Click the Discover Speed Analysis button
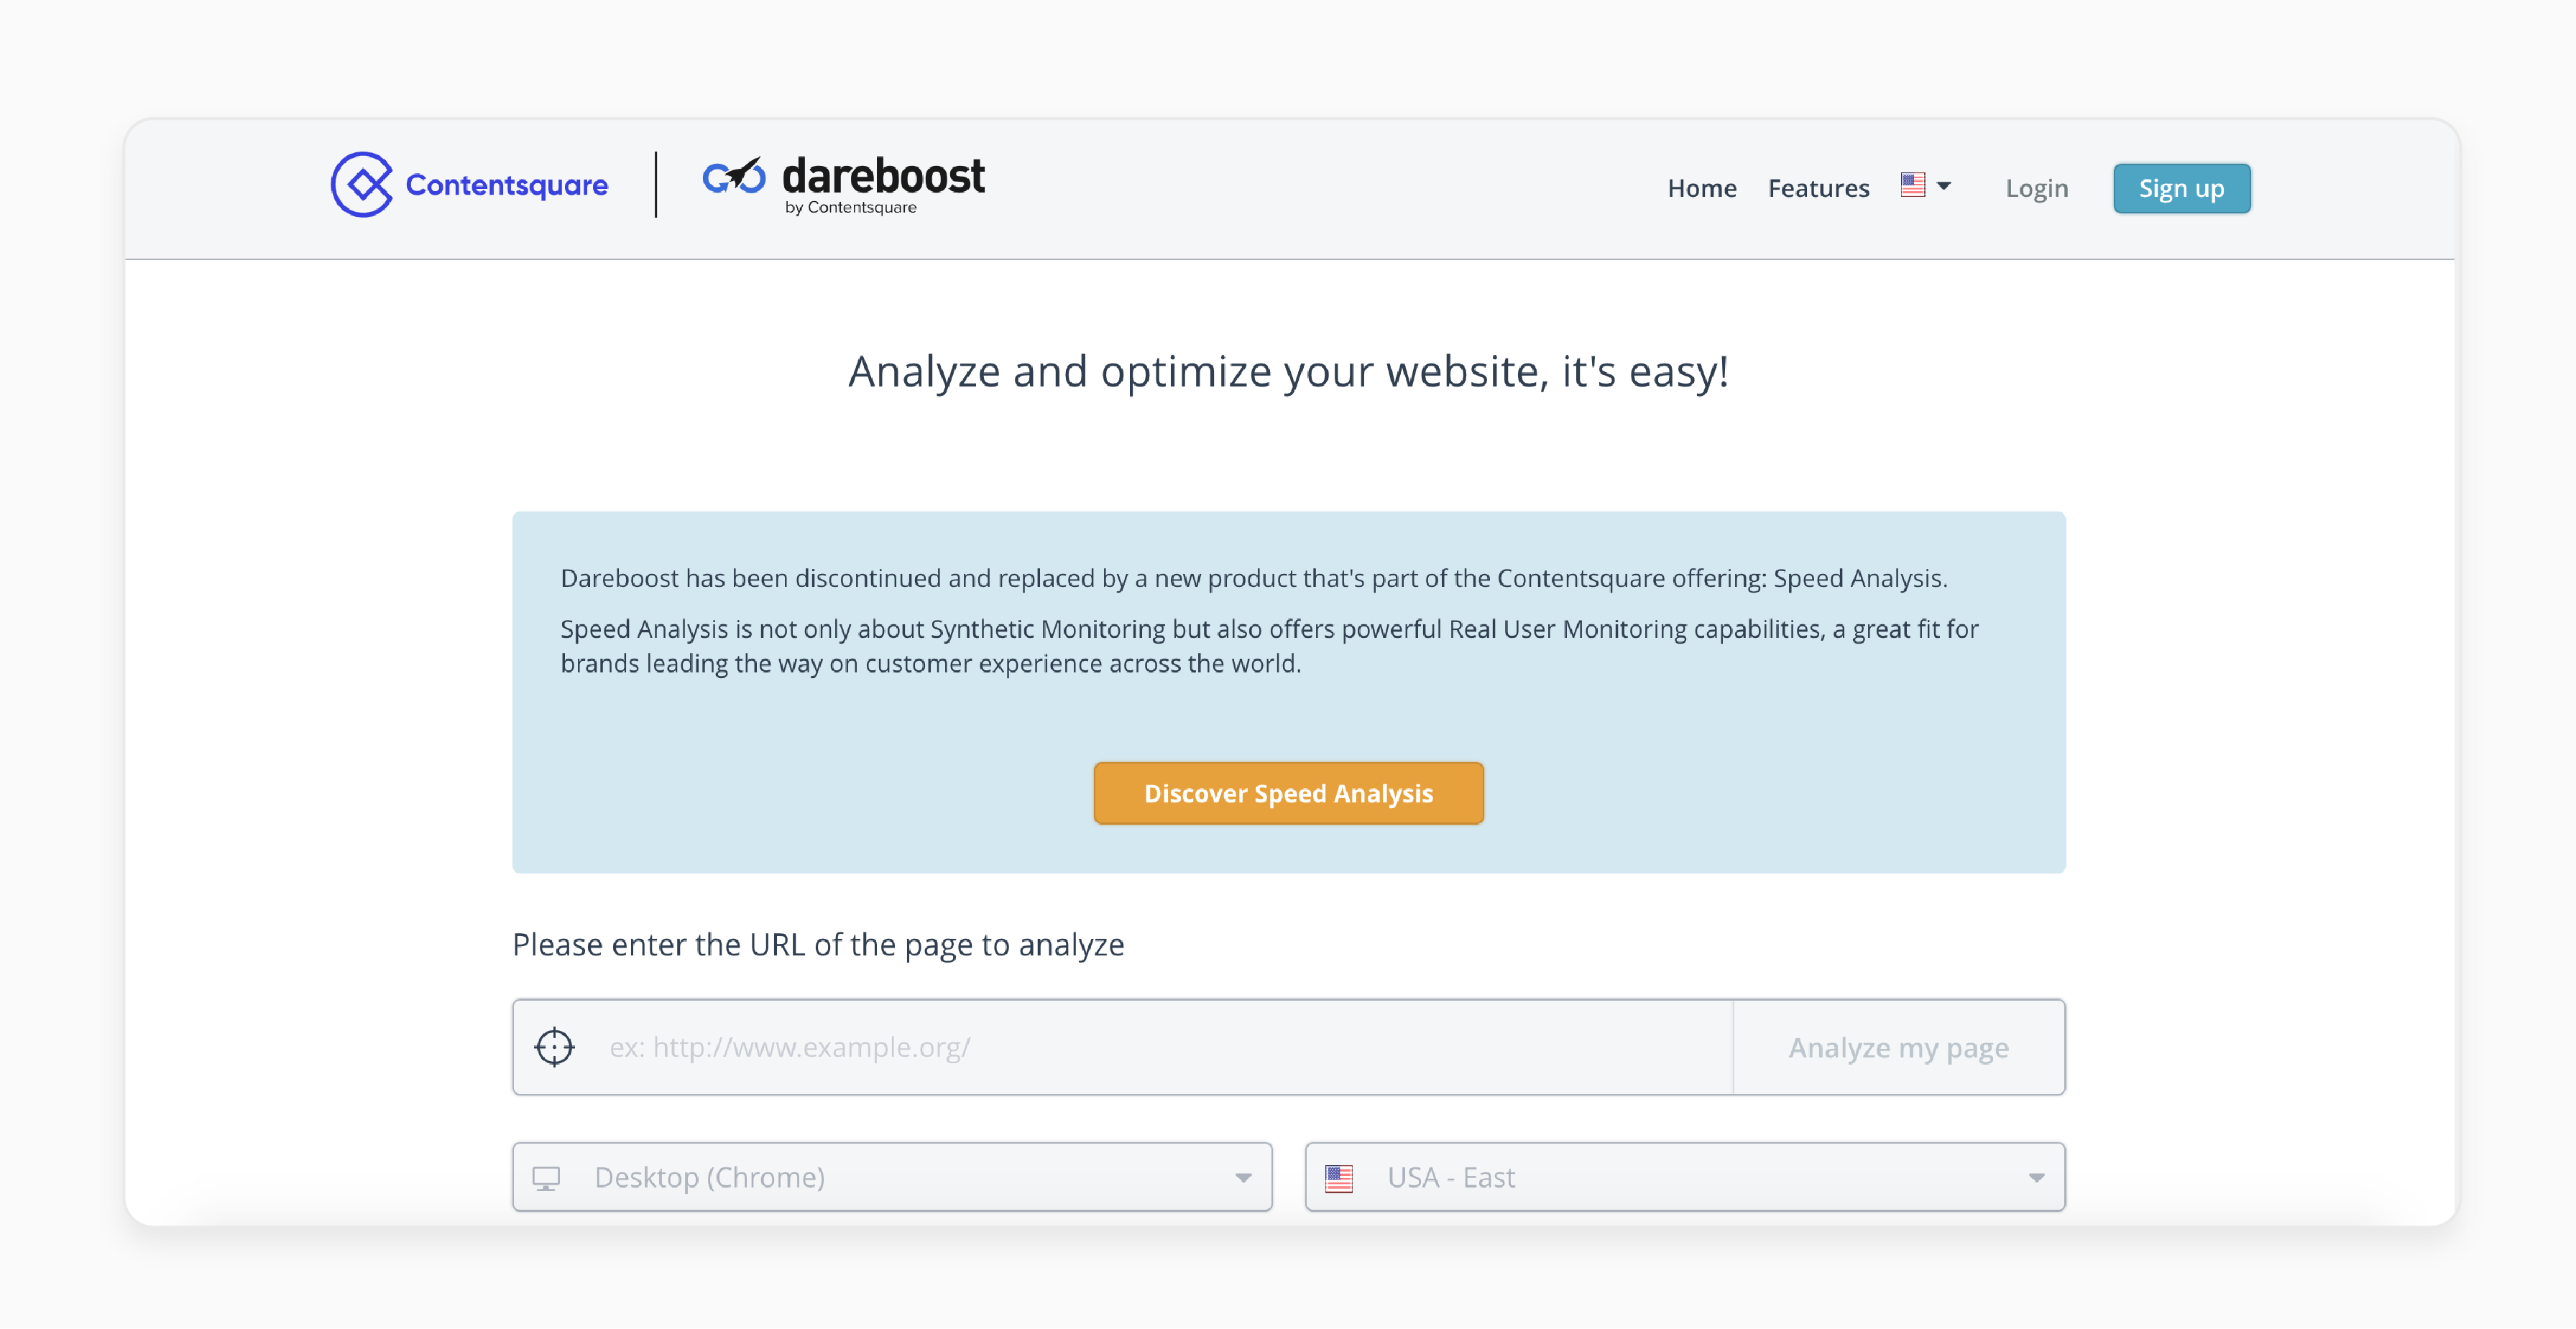The height and width of the screenshot is (1329, 2576). click(1289, 793)
